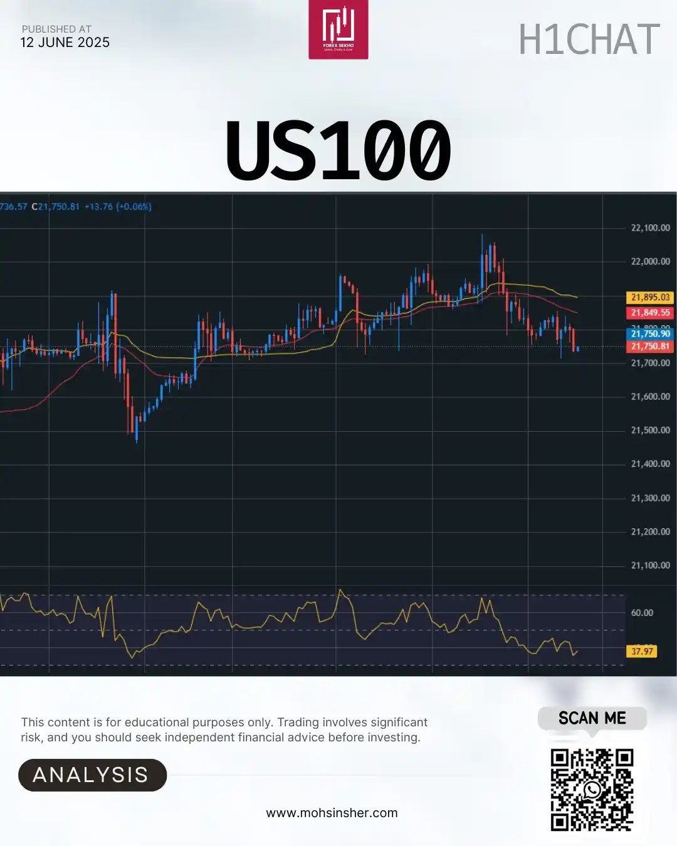
Task: Click the 21,200.00 axis label
Action: click(x=650, y=532)
